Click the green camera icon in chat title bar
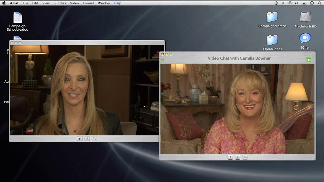This screenshot has width=324, height=182. (309, 60)
